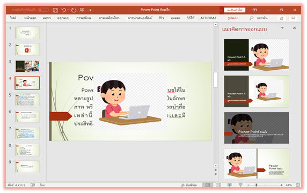The width and height of the screenshot is (307, 193).
Task: Click the scroll up arrow of slide area
Action: (216, 25)
